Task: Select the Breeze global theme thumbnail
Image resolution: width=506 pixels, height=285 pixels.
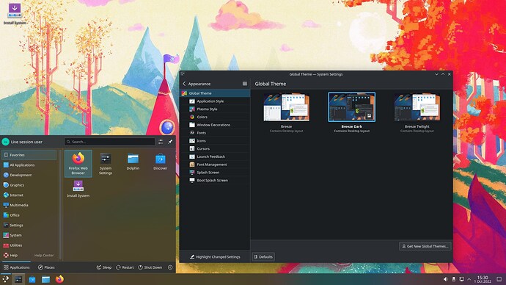Action: click(286, 107)
